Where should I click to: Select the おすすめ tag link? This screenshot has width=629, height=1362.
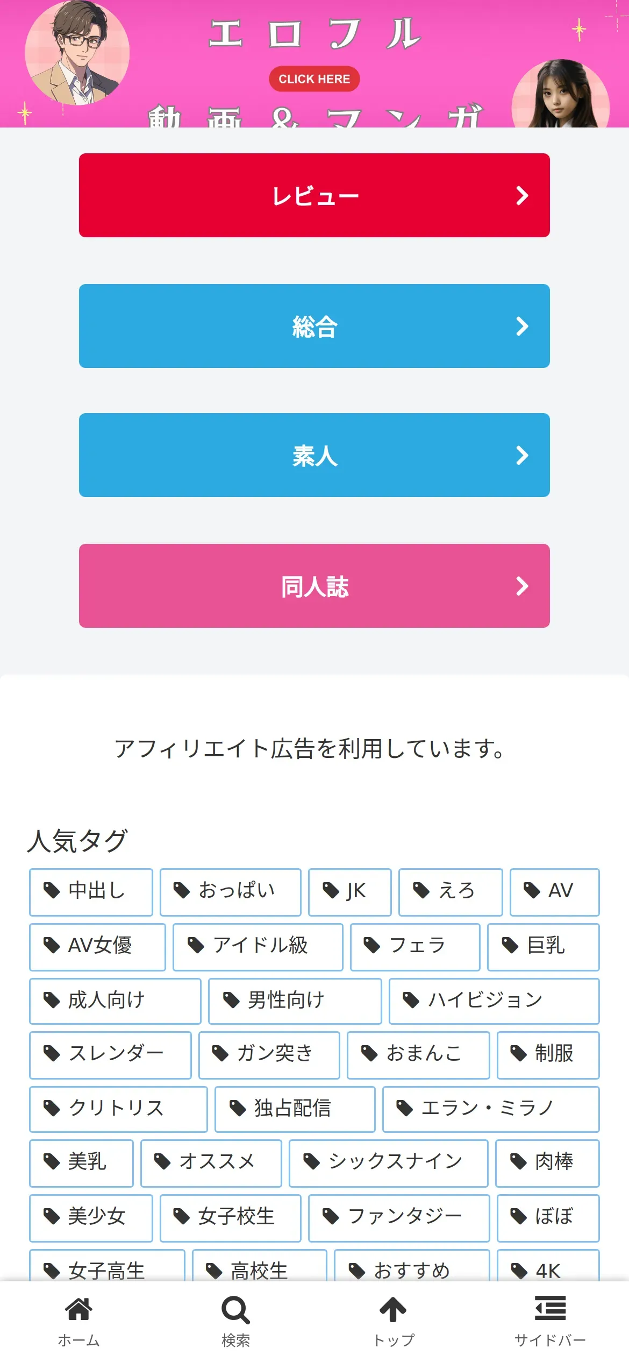coord(412,1269)
